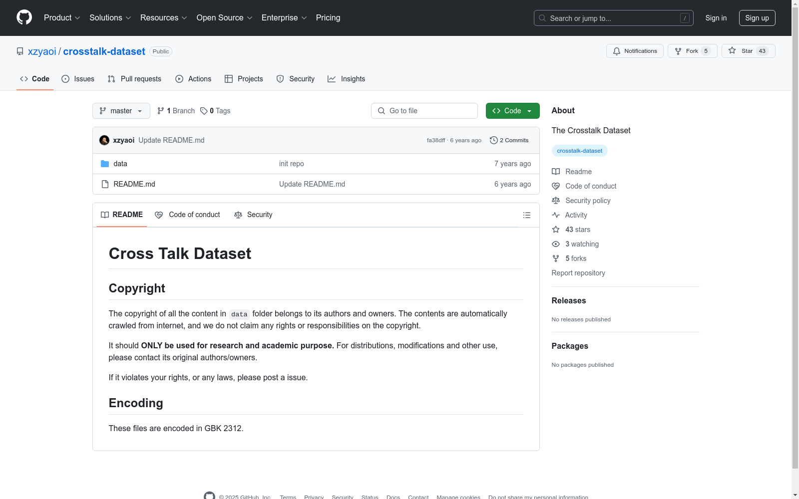Open the Actions tab
This screenshot has width=799, height=499.
point(193,79)
